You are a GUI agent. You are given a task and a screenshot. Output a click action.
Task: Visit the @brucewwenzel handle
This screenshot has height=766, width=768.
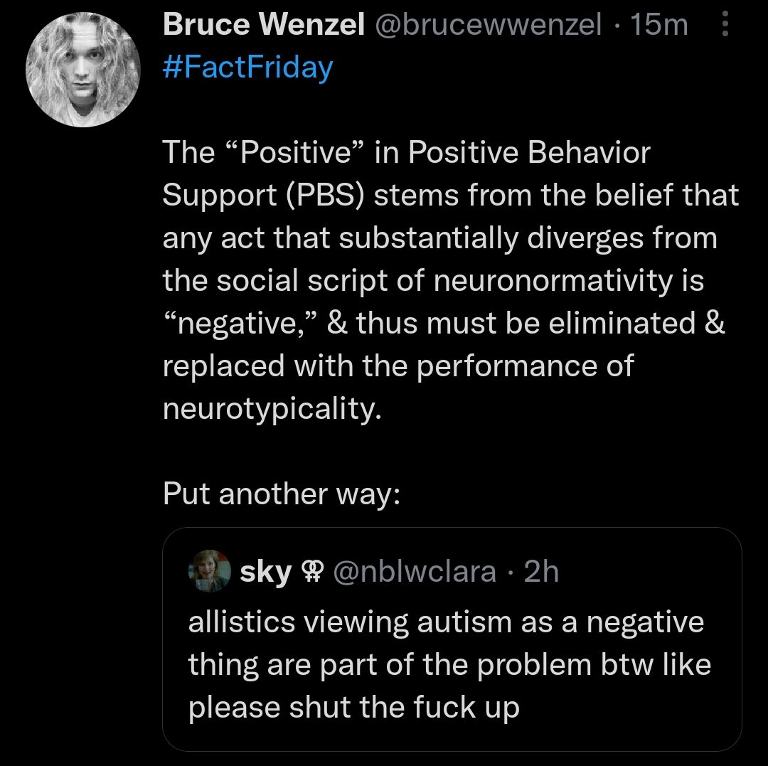tap(488, 26)
